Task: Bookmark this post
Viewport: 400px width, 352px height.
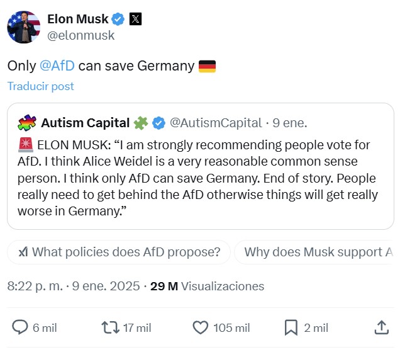Action: coord(291,327)
